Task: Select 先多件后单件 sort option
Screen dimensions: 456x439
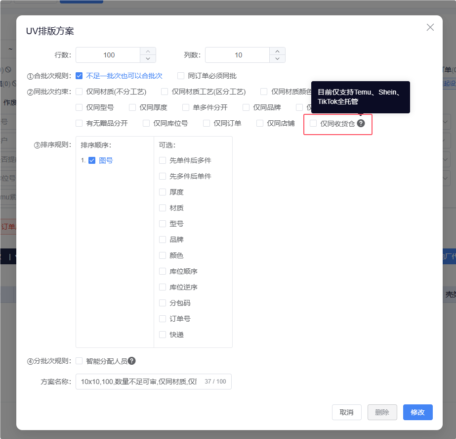Action: pyautogui.click(x=163, y=176)
